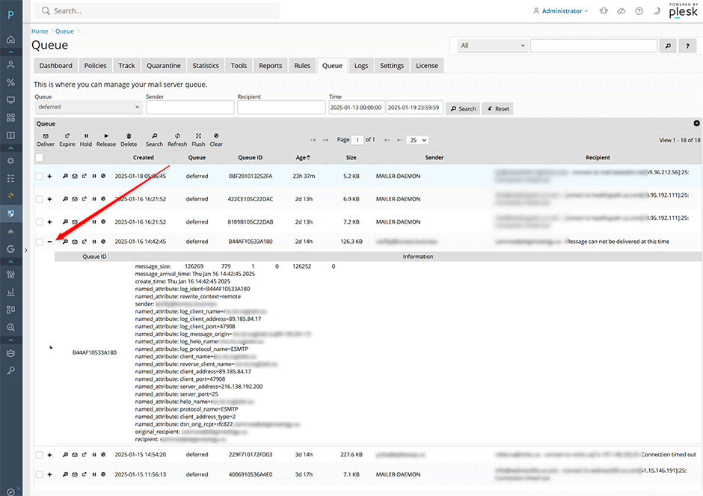The image size is (703, 496).
Task: Switch to the Quarantine tab
Action: coord(163,66)
